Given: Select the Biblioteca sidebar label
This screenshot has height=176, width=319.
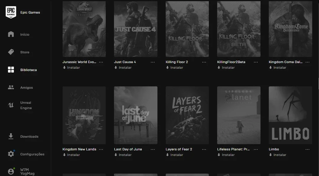Looking at the screenshot, I should click(28, 70).
